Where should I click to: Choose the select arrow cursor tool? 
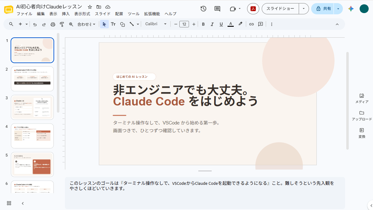point(104,24)
